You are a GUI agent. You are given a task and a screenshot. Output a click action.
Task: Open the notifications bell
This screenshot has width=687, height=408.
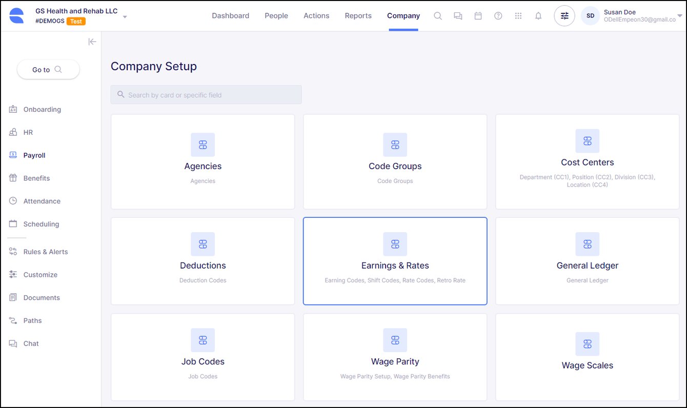[538, 16]
